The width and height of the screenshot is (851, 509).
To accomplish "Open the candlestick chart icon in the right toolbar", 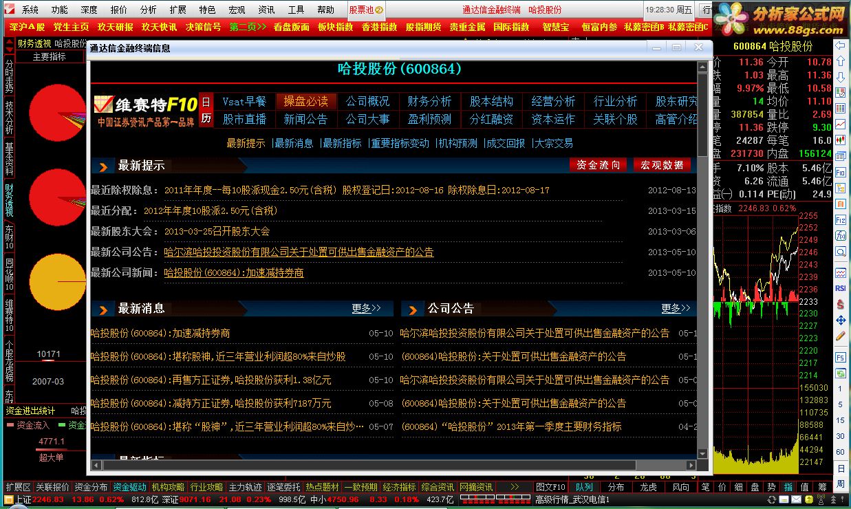I will 840,140.
